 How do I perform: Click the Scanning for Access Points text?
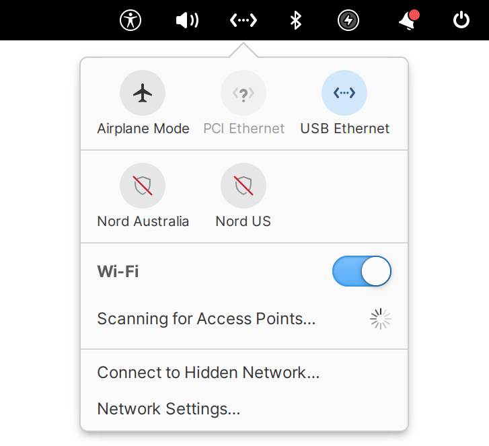tap(206, 319)
